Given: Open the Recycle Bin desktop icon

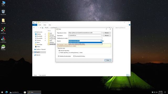Looking at the screenshot, I should [x=3, y=12].
